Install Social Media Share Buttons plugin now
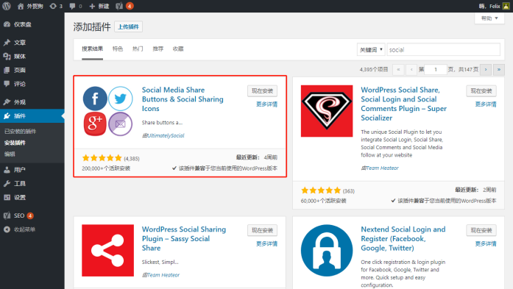Screen dimensions: 513x289 click(263, 91)
